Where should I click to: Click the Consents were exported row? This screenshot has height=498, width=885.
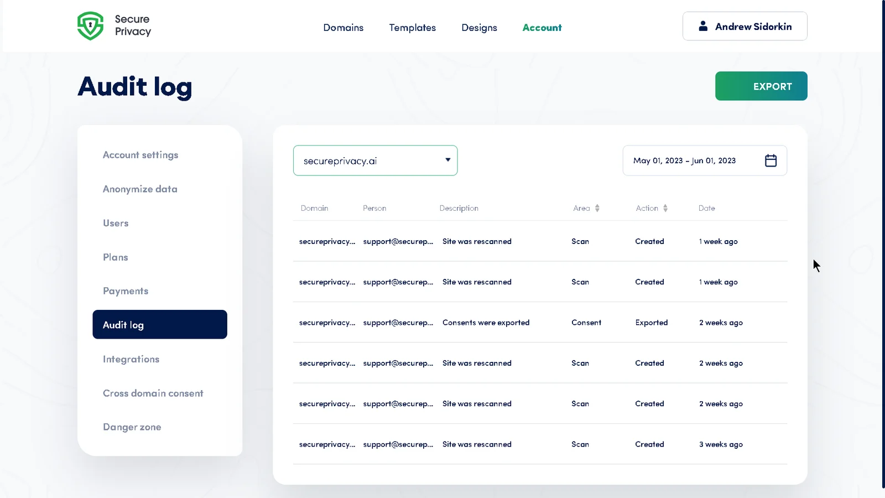click(x=486, y=323)
